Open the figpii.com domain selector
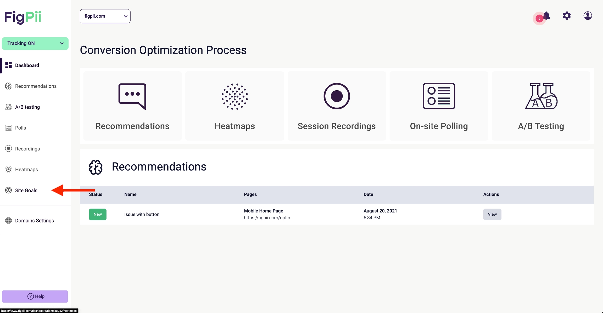 click(x=105, y=16)
